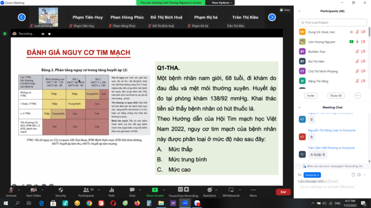Toggle the Participants panel from toolbar

coord(86,190)
